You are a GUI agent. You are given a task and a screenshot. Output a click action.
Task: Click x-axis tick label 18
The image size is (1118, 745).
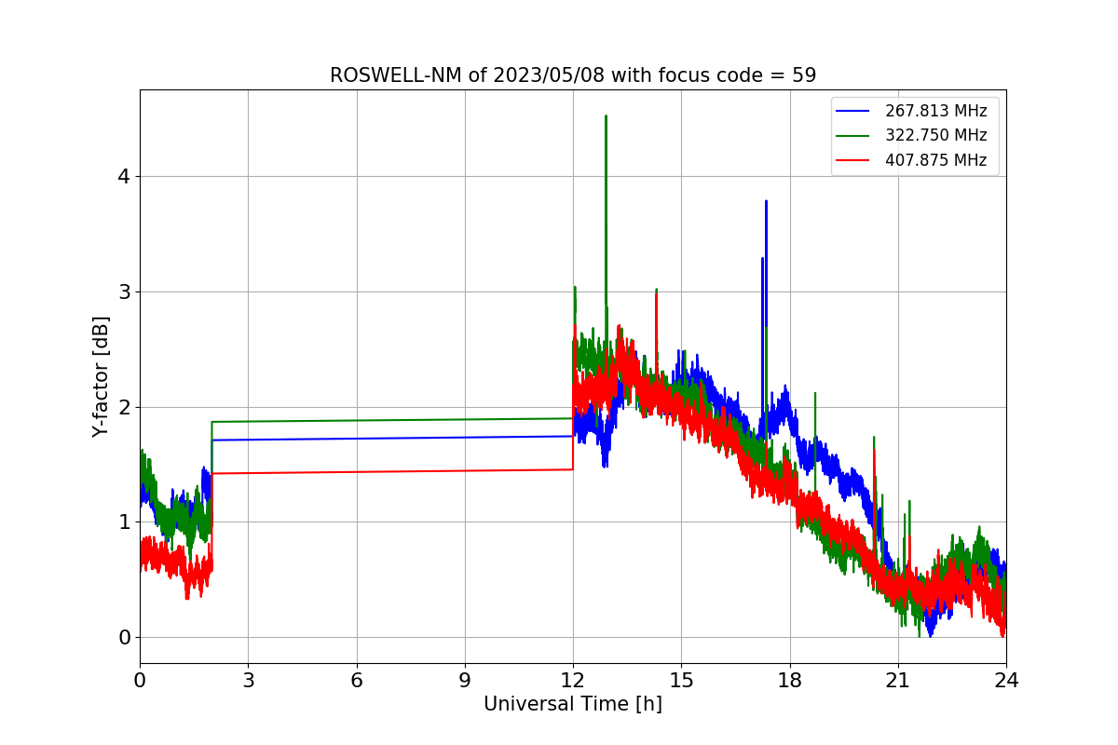pyautogui.click(x=790, y=681)
